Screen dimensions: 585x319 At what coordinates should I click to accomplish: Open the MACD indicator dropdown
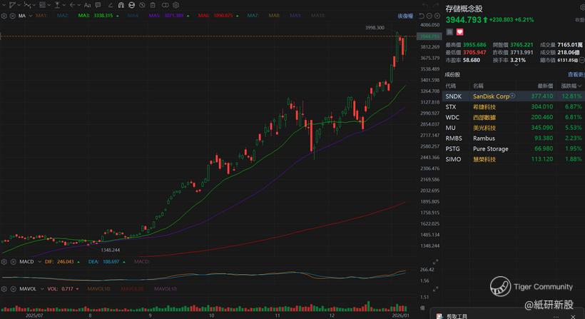39,261
